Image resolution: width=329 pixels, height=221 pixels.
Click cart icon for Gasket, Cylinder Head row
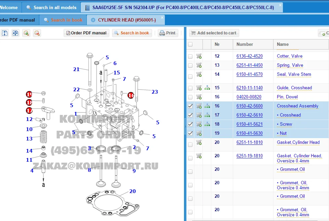199,143
